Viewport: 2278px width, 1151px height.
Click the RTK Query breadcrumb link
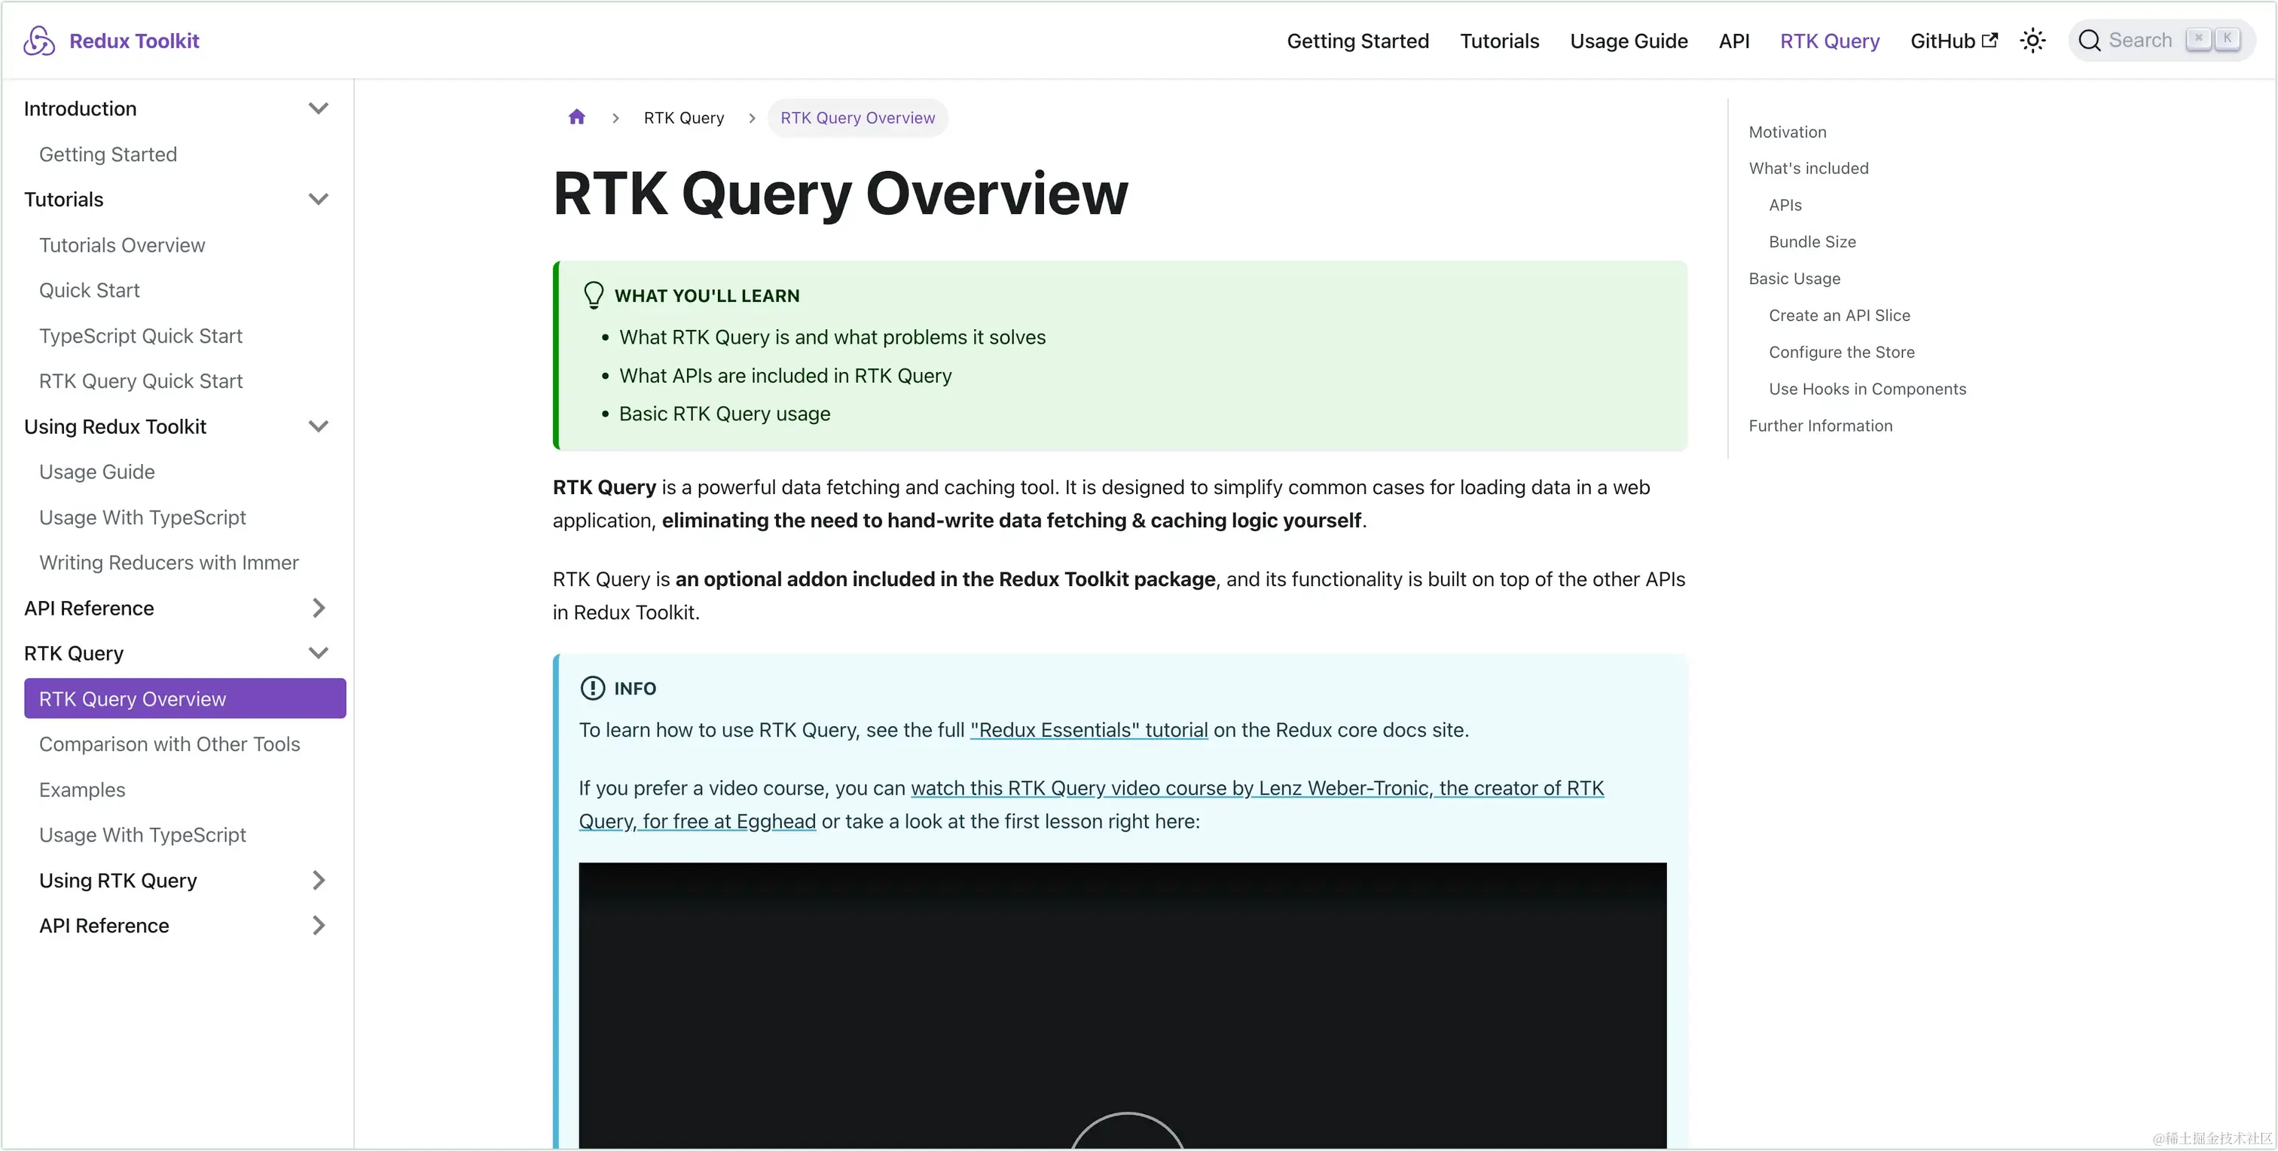pyautogui.click(x=683, y=118)
